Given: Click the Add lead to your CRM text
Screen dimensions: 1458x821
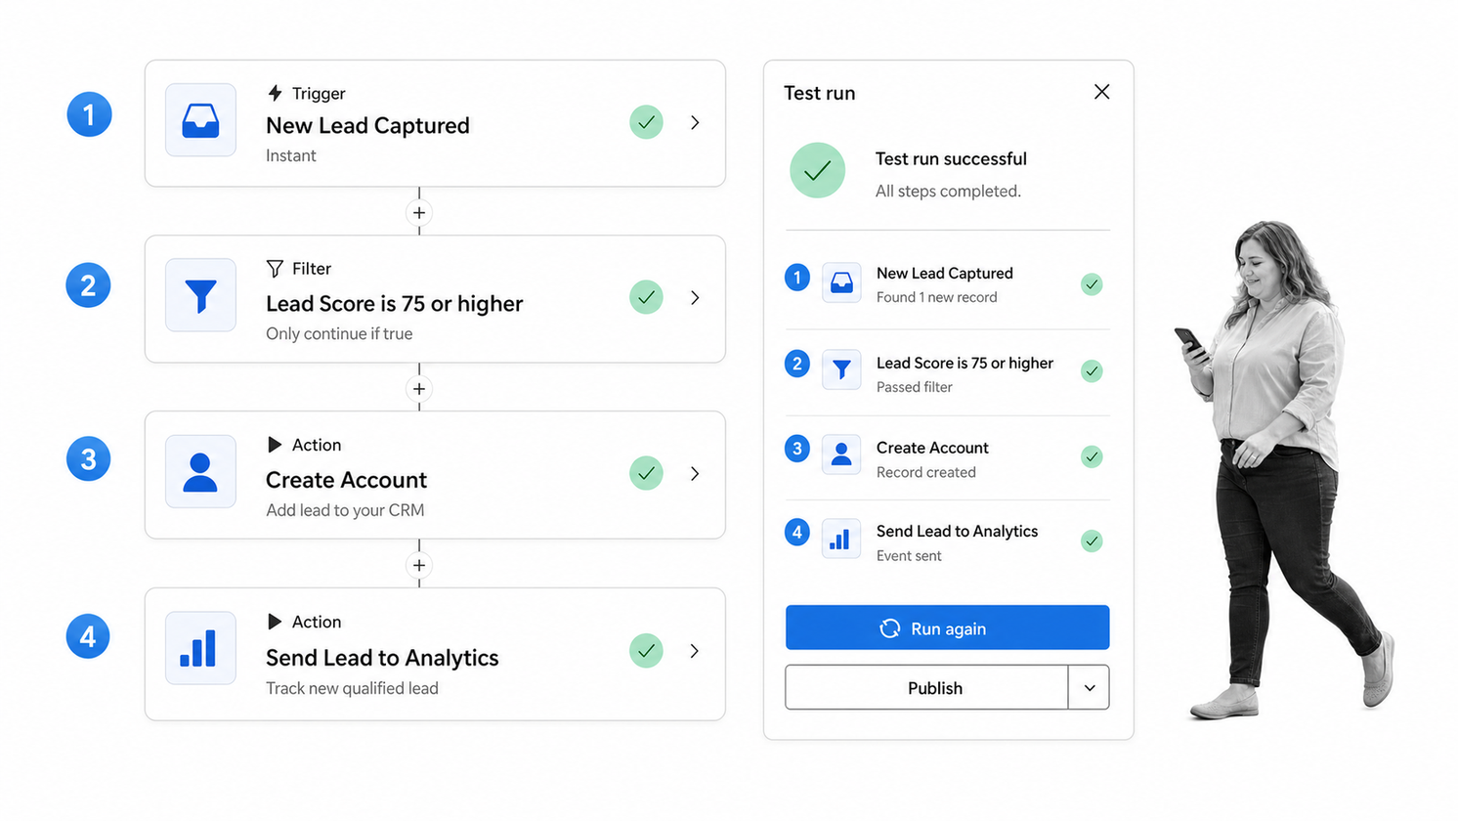Looking at the screenshot, I should pos(345,510).
